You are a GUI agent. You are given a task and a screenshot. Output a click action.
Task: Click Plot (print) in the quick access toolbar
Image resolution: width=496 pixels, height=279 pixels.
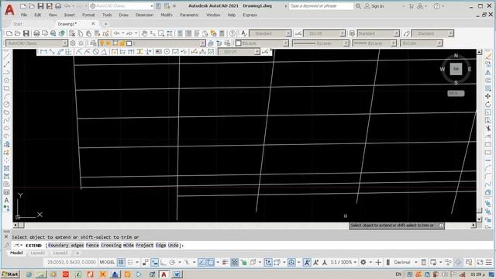click(58, 6)
